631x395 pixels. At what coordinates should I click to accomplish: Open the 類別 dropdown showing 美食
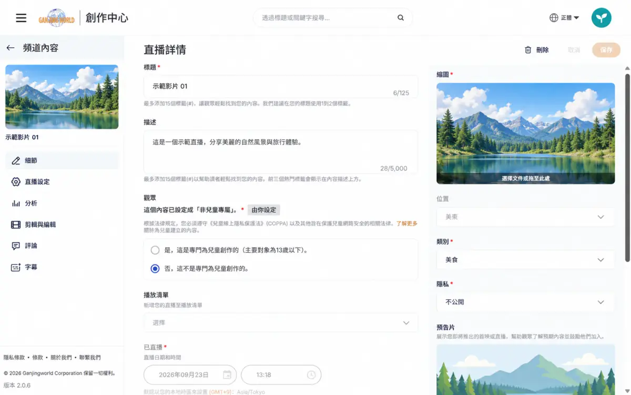tap(525, 260)
